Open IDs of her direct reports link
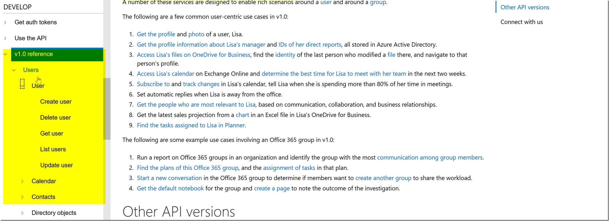The image size is (609, 221). pos(310,45)
